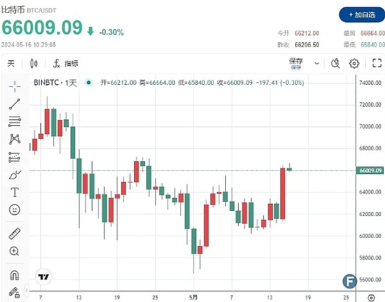385x302 pixels.
Task: Select the trend line drawing tool
Action: tap(14, 103)
